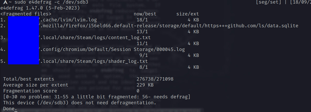Screen dimensions: 311x112
Task: Click the Steam content_log.txt path
Action: point(94,38)
